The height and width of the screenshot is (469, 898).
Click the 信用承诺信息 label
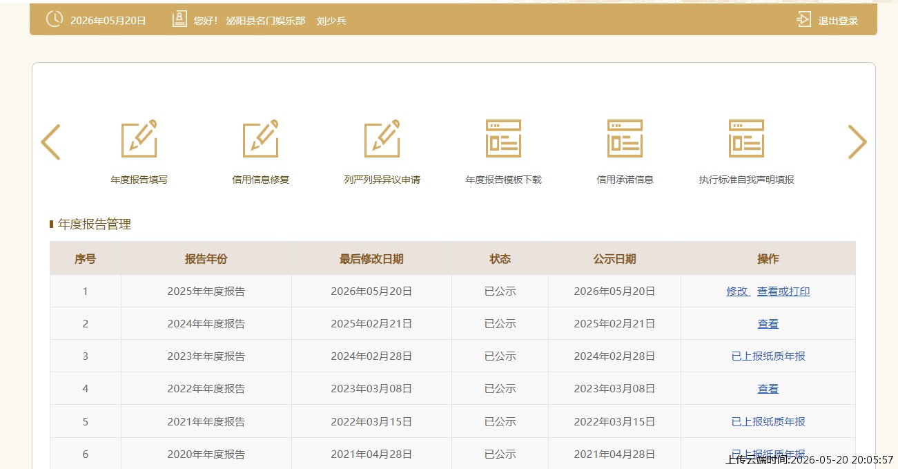tap(625, 180)
